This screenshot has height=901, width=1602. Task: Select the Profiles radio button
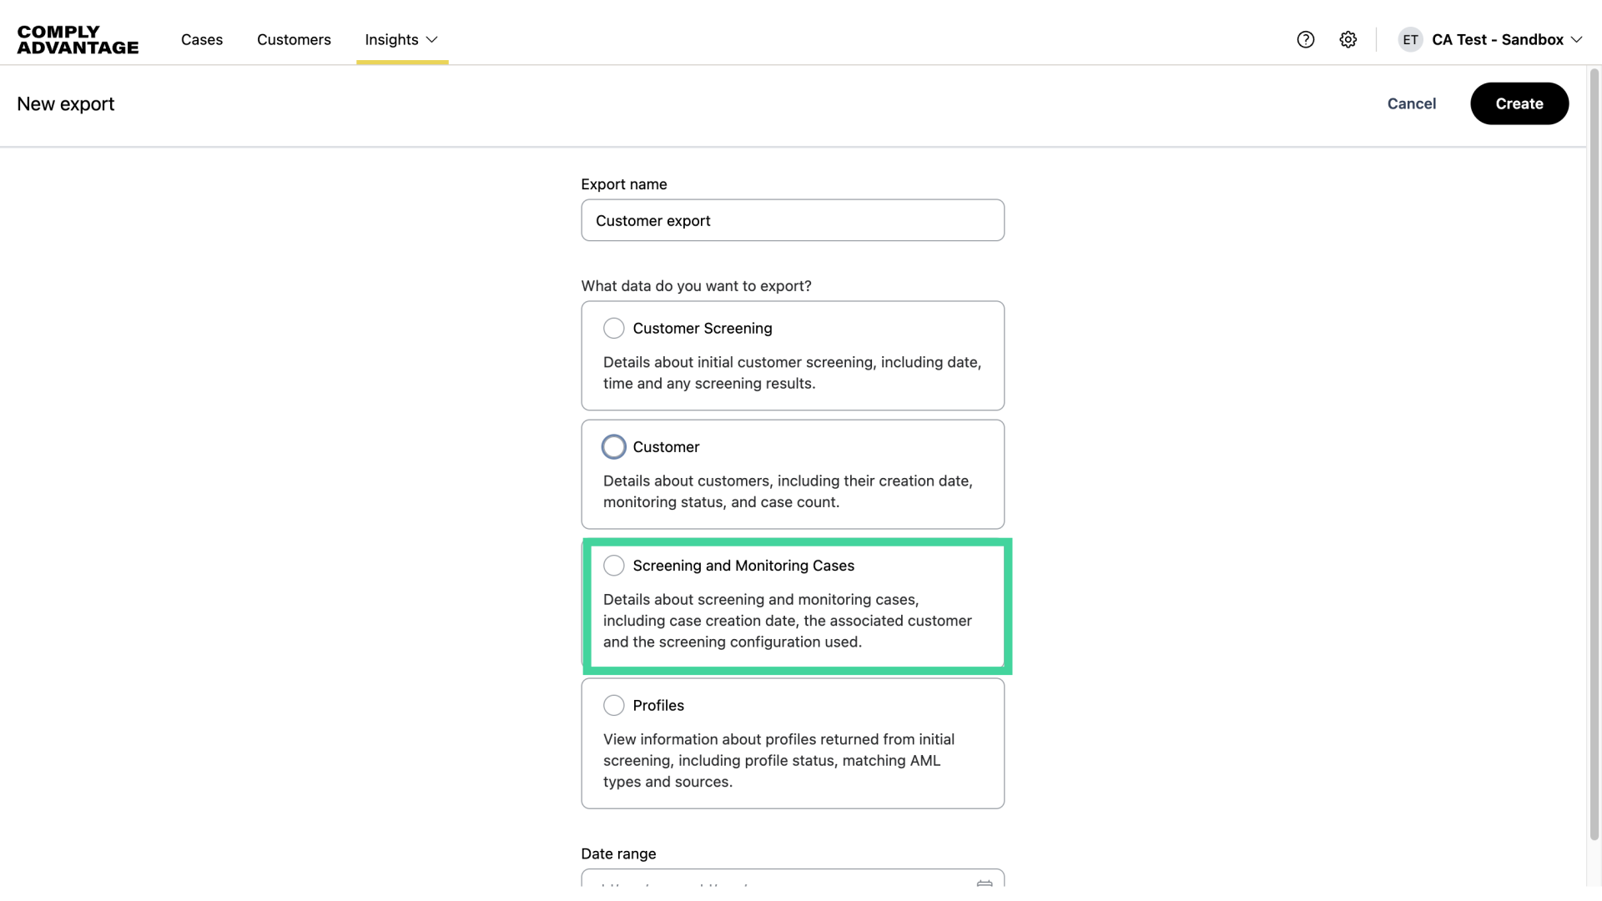click(x=613, y=705)
